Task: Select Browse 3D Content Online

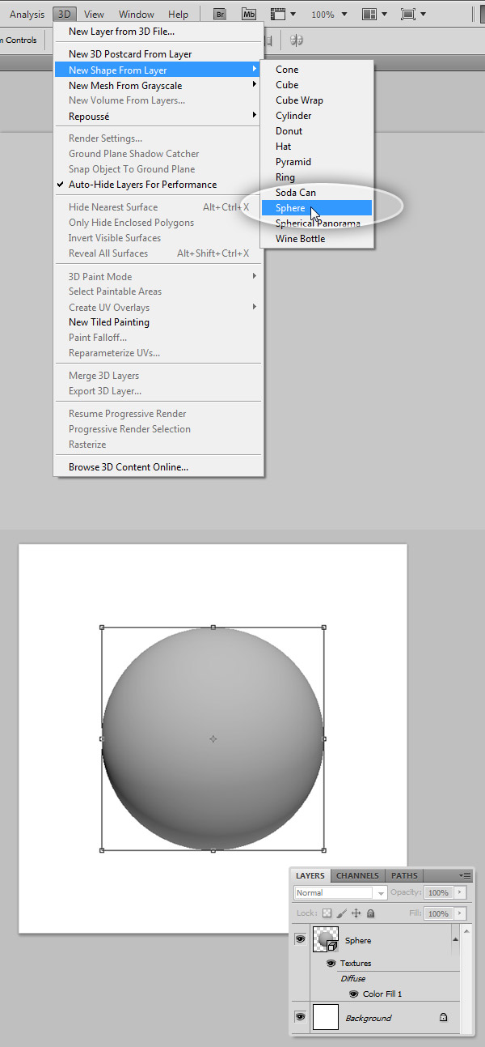Action: [x=128, y=467]
